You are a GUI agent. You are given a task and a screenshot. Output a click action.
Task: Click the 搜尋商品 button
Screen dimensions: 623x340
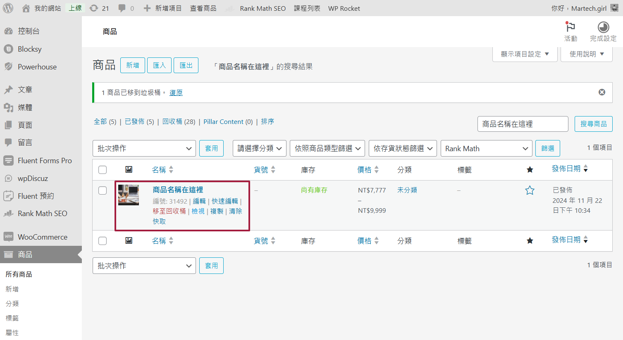tap(593, 124)
